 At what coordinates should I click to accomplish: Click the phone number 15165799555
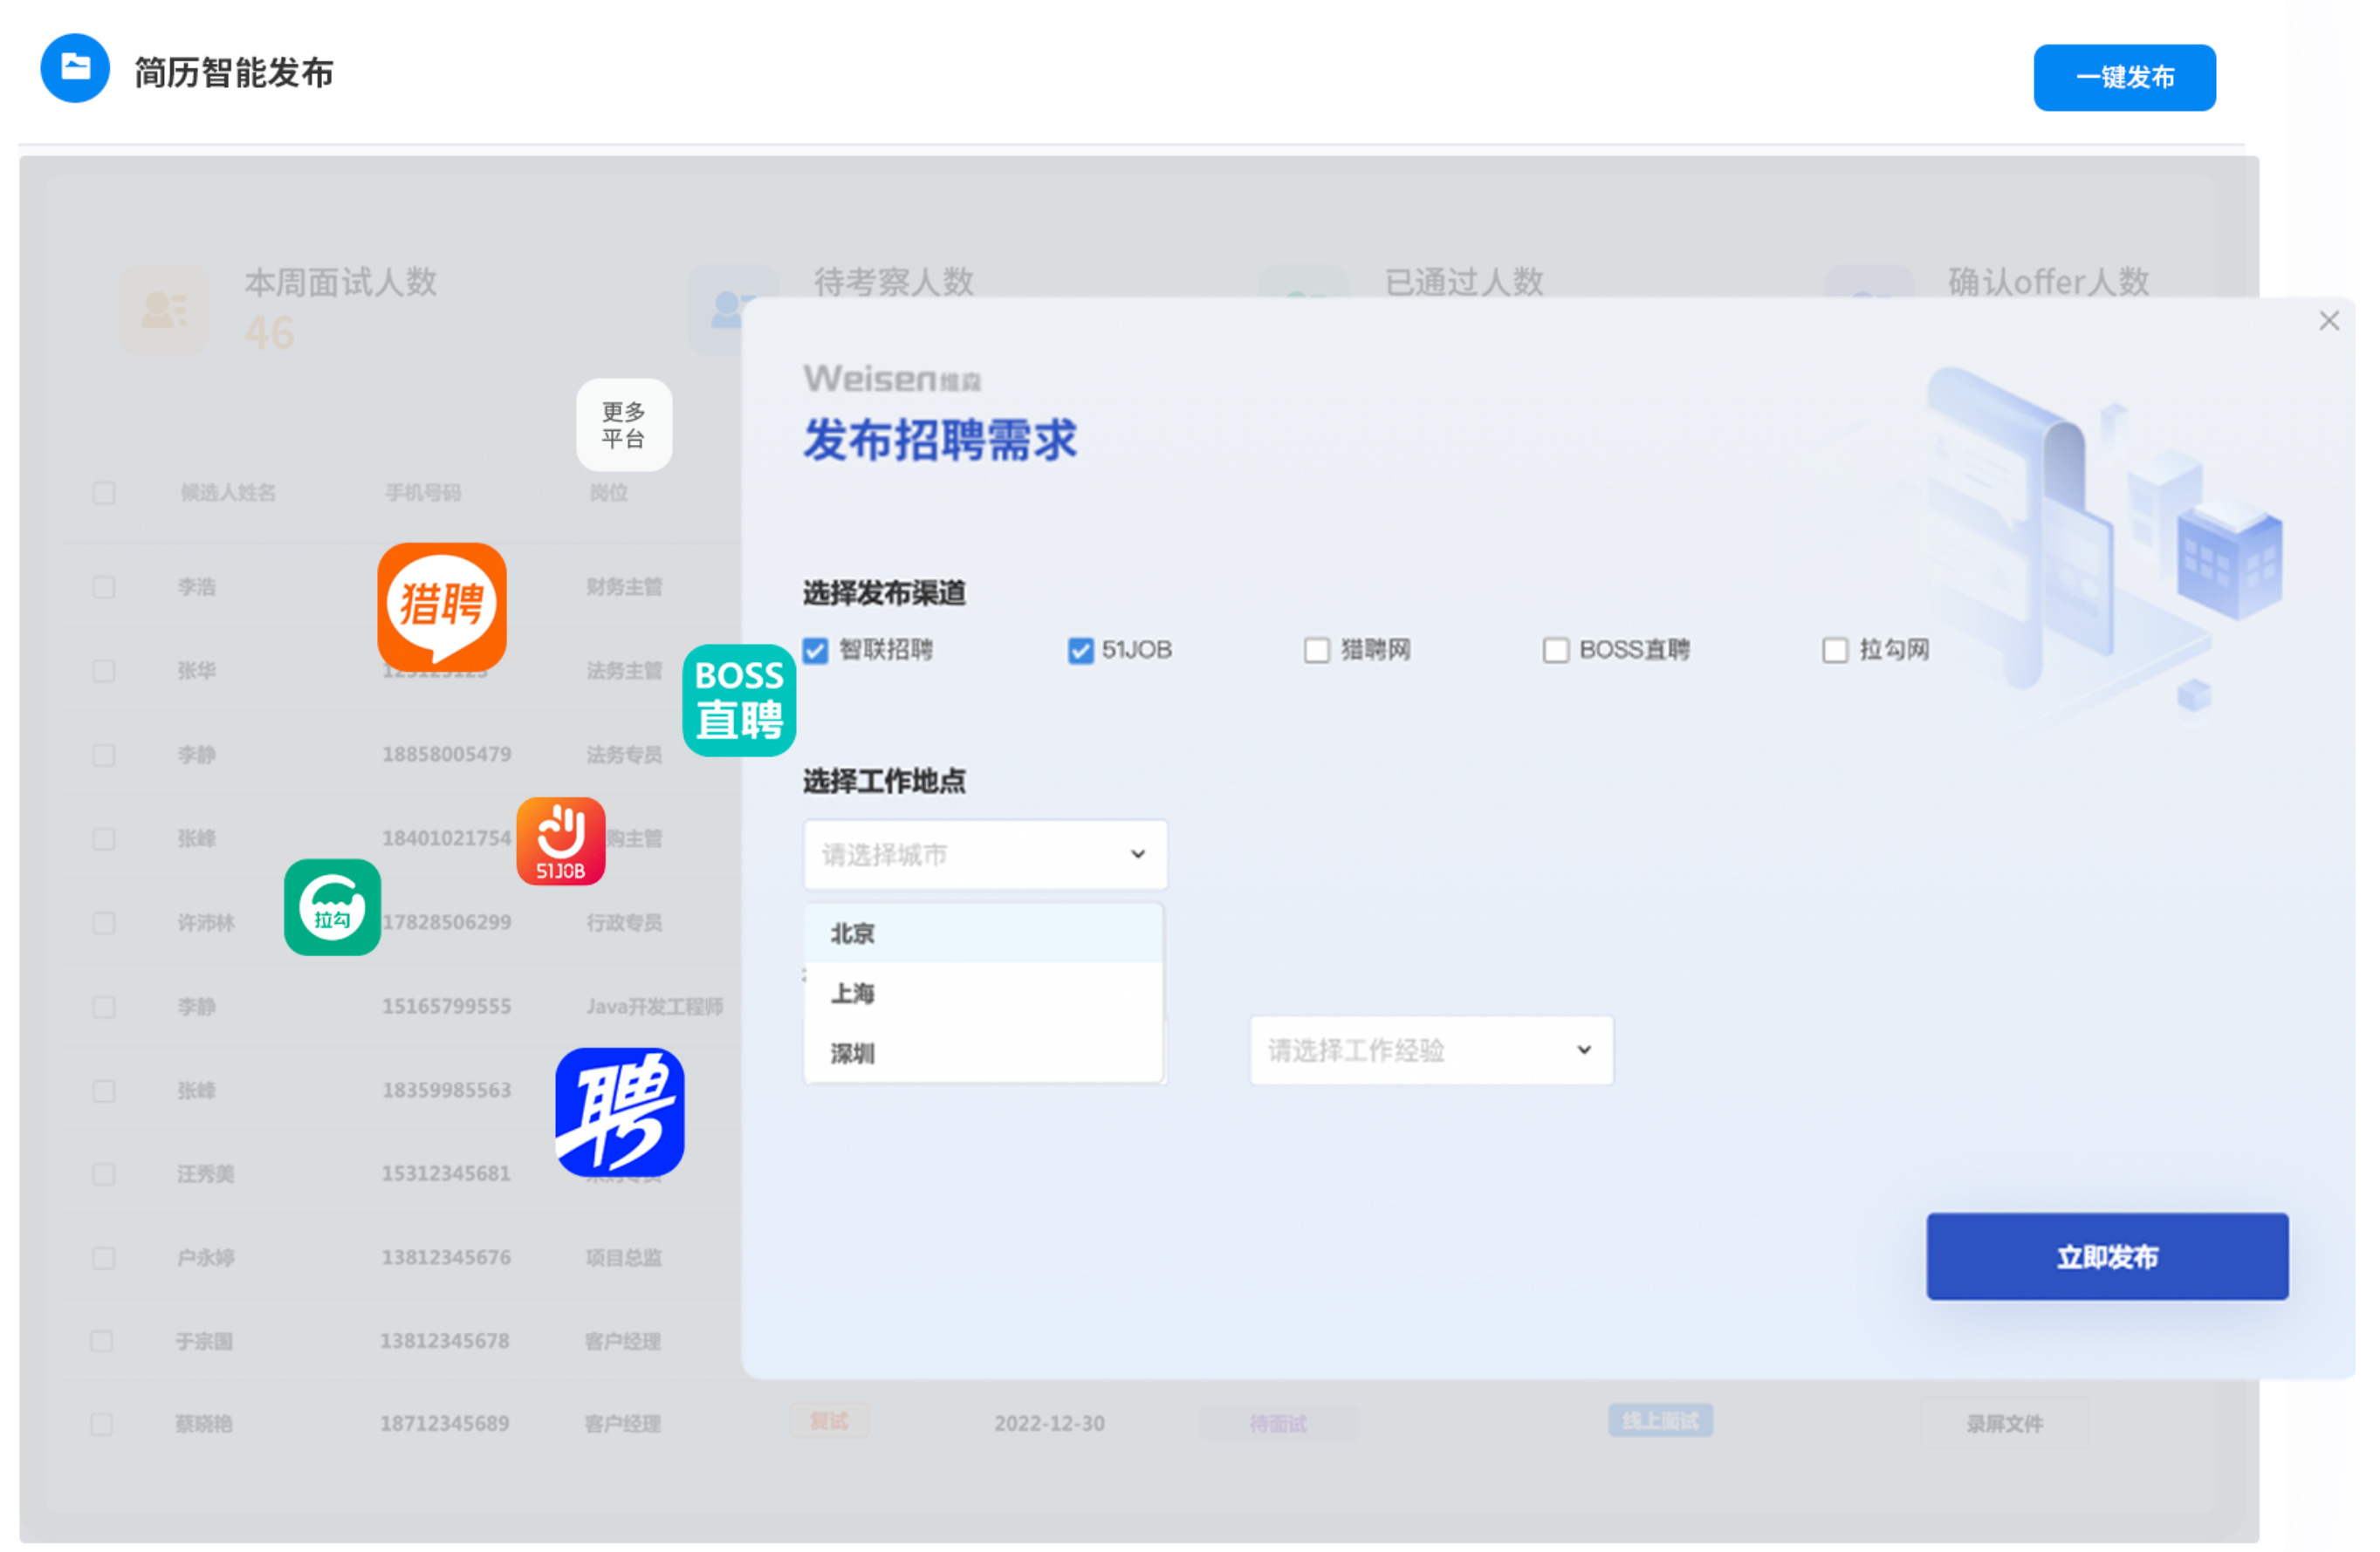446,1007
